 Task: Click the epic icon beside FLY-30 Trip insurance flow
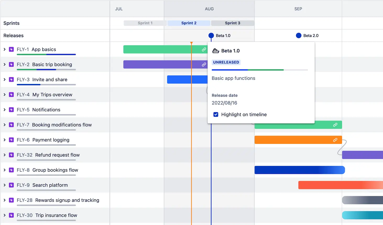pos(11,215)
